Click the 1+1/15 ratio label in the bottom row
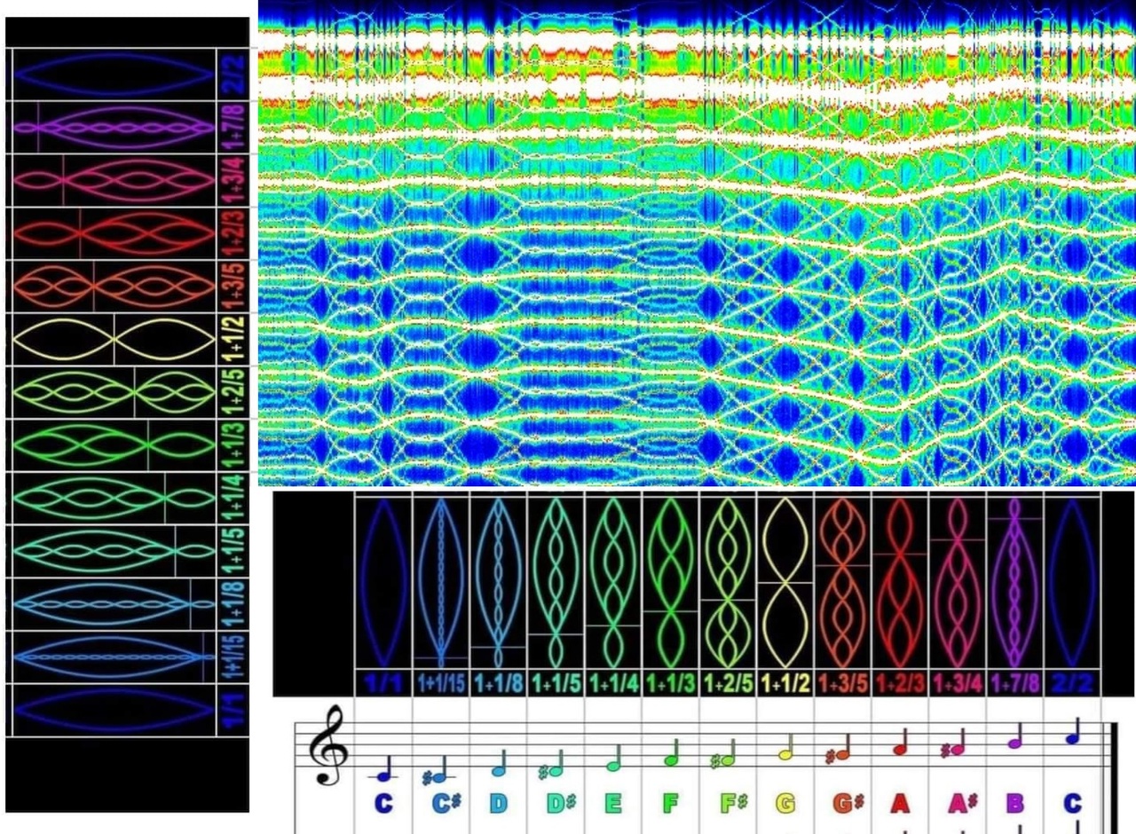The height and width of the screenshot is (834, 1136). [441, 682]
